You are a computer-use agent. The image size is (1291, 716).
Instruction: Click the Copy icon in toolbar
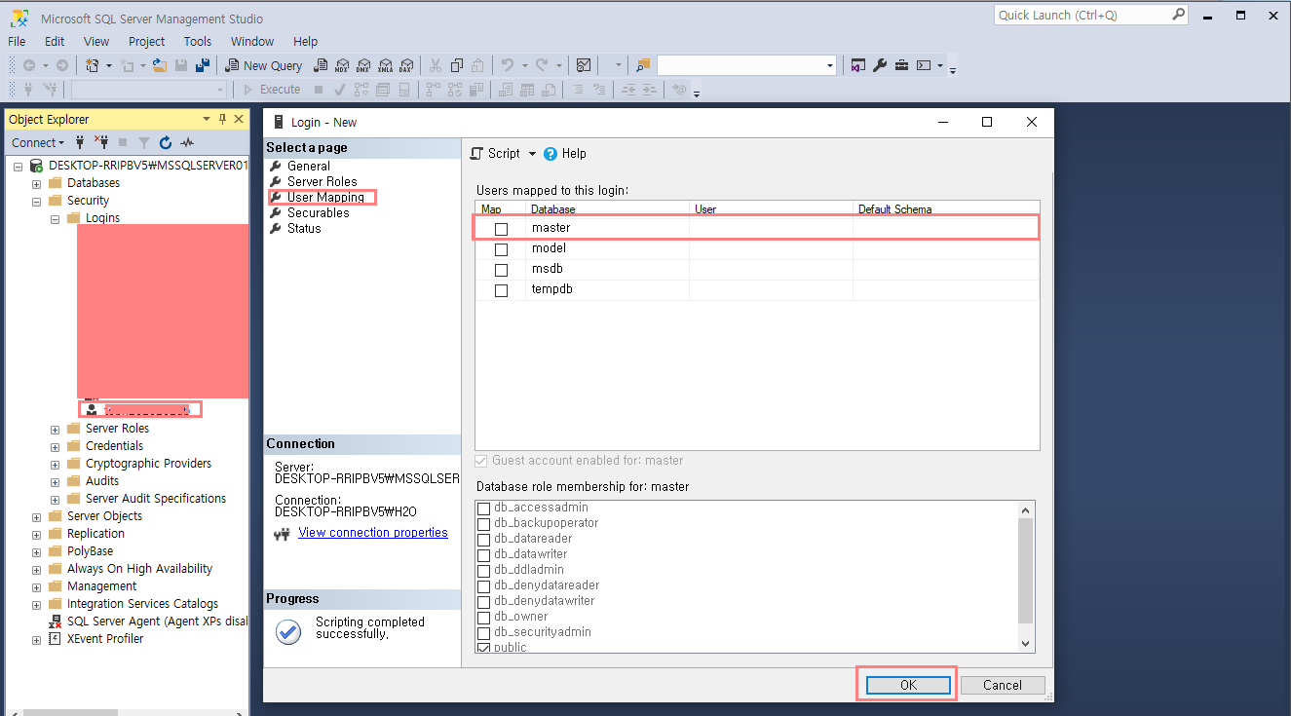457,65
